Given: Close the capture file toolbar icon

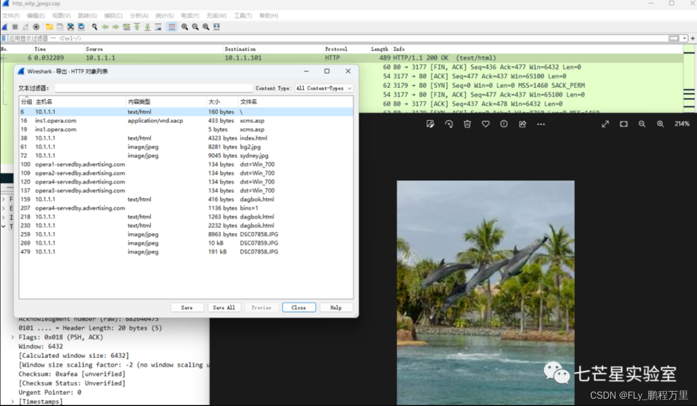Looking at the screenshot, I should tap(71, 27).
